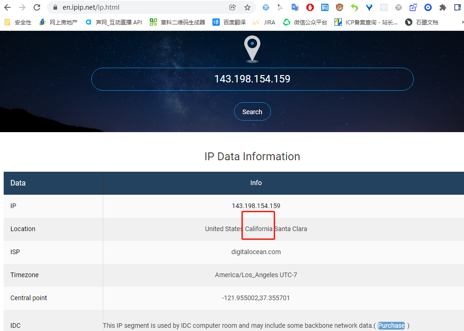Click the green undo arrow extension icon

(x=354, y=7)
